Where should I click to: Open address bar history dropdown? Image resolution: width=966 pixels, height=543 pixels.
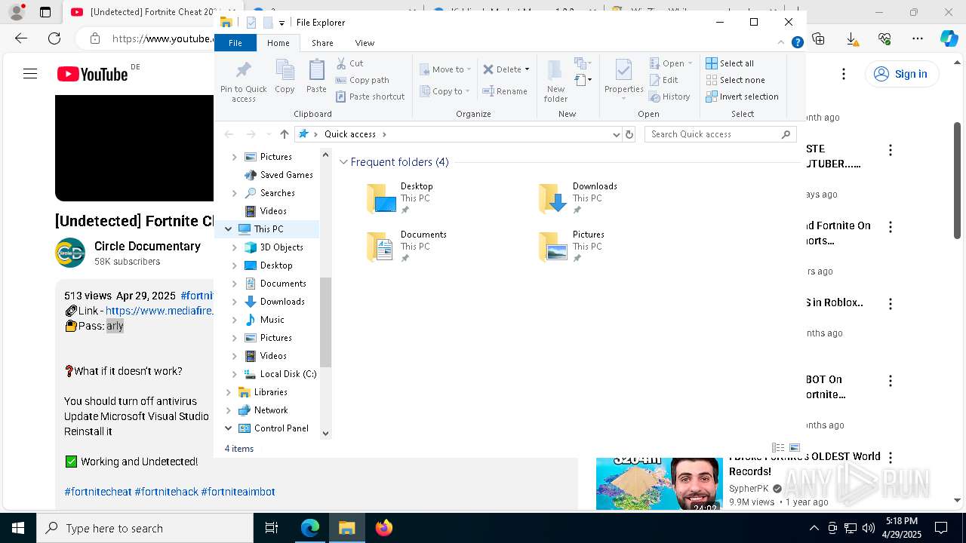(617, 134)
